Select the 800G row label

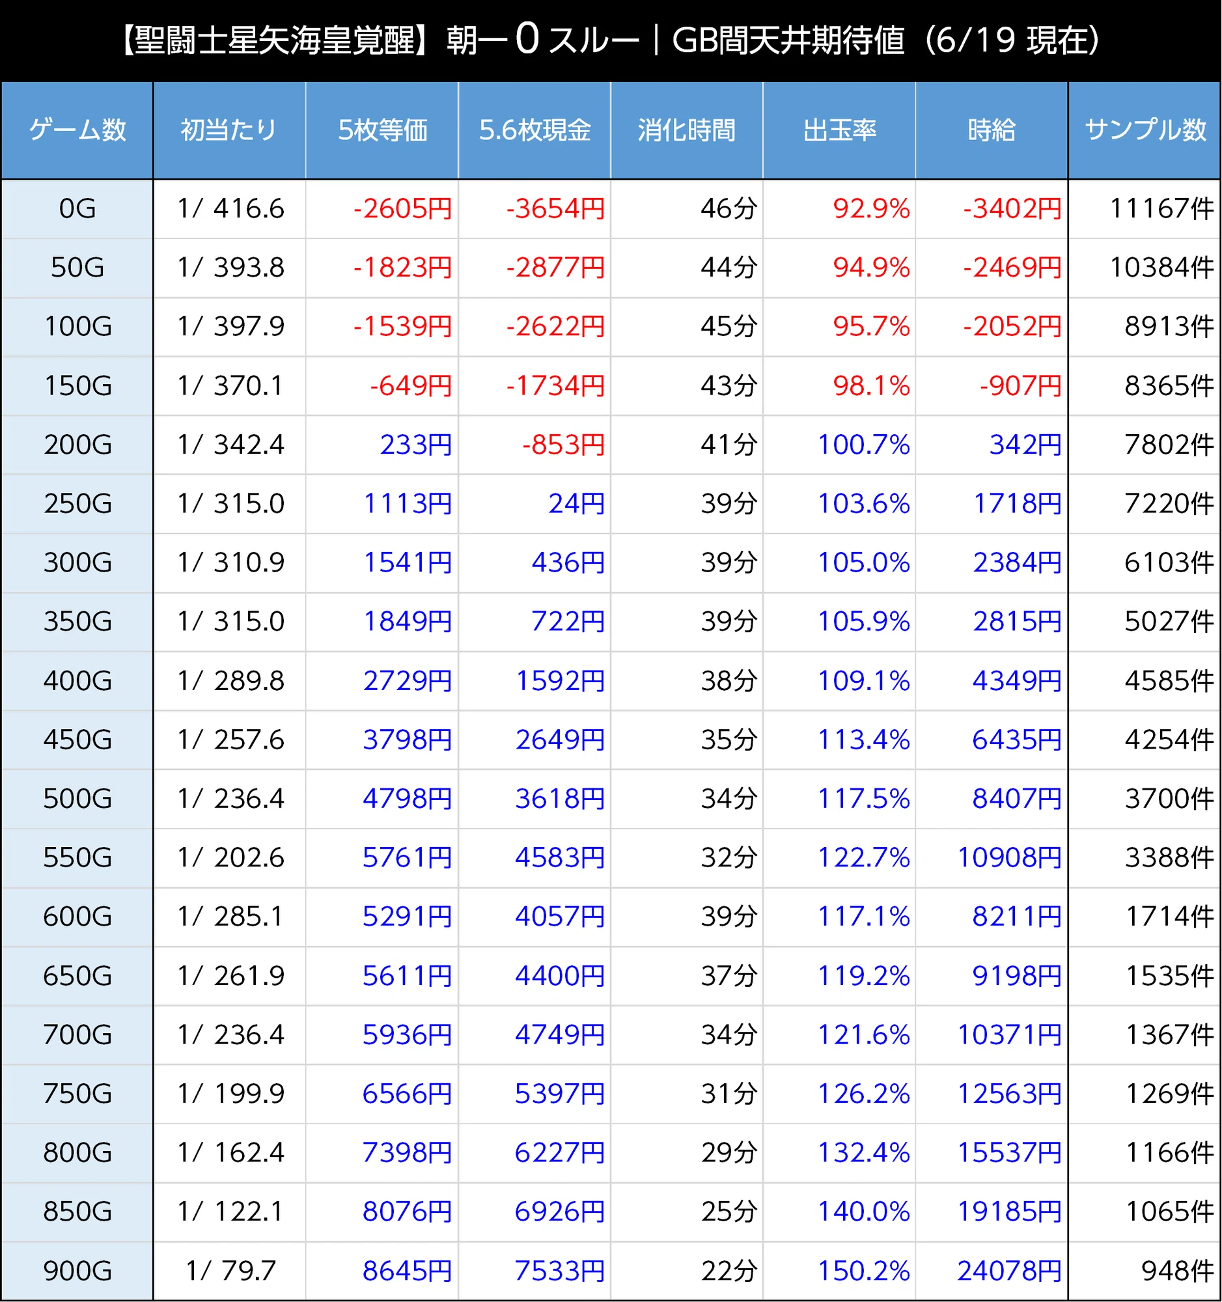77,1153
